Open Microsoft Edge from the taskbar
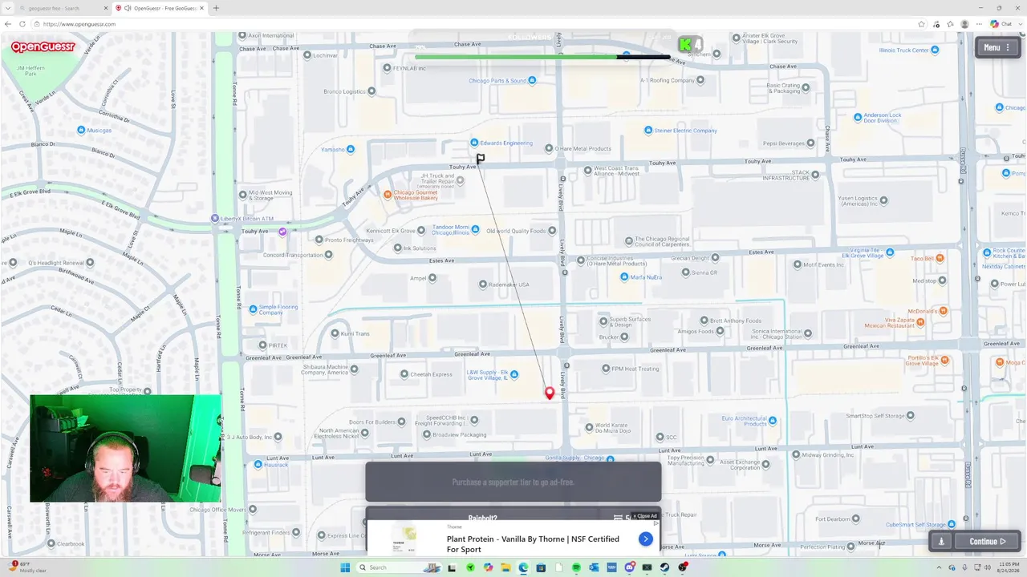The height and width of the screenshot is (577, 1027). tap(523, 567)
